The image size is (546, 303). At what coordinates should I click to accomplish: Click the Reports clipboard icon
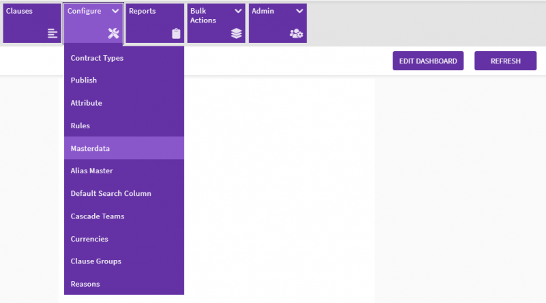coord(175,33)
